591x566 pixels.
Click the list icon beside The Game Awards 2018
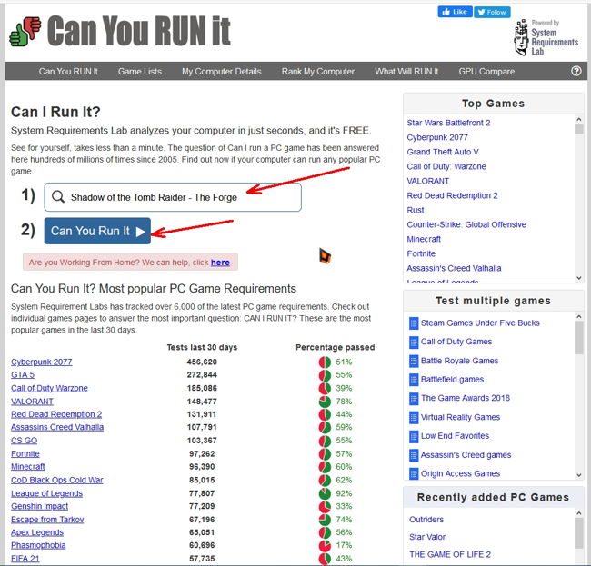coord(414,399)
